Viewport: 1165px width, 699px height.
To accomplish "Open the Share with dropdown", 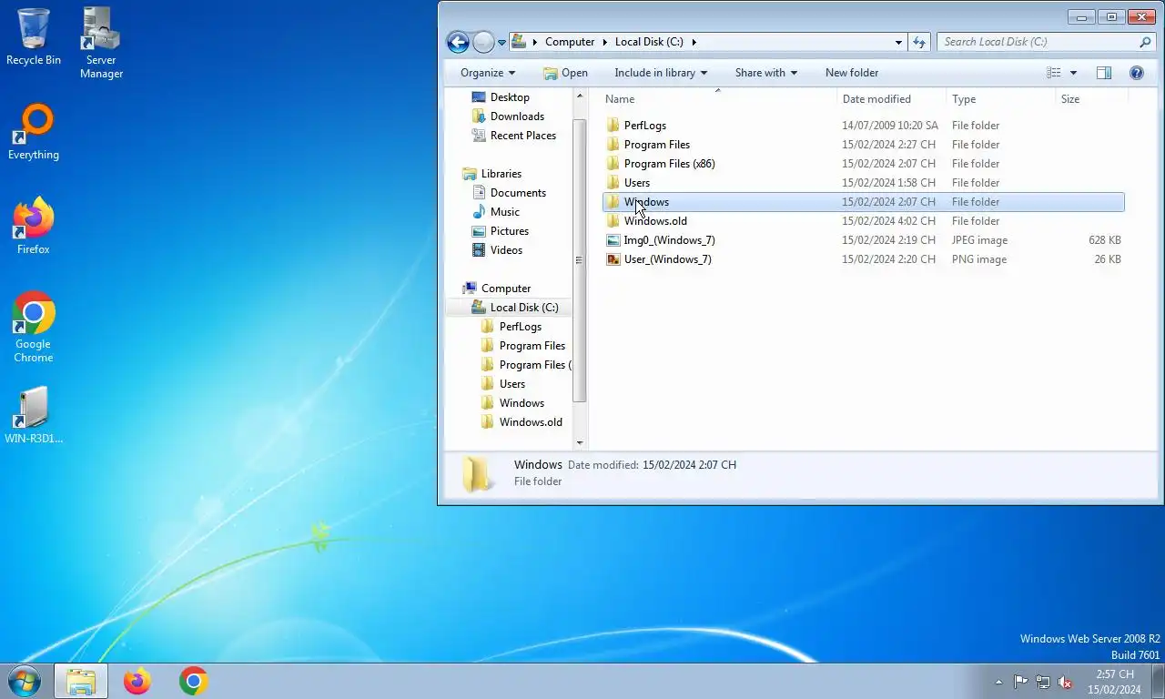I will tap(766, 73).
